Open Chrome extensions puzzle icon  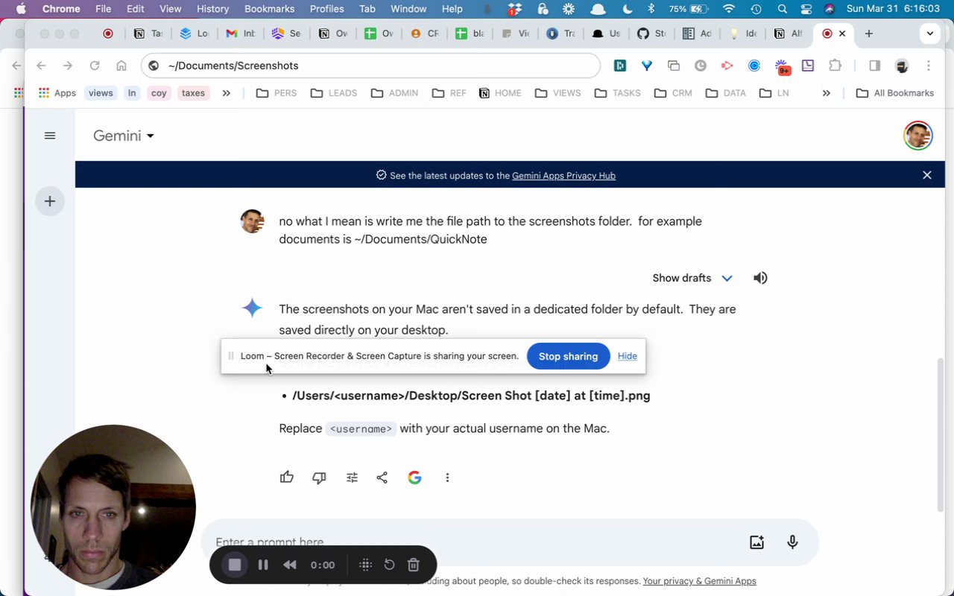[x=835, y=66]
